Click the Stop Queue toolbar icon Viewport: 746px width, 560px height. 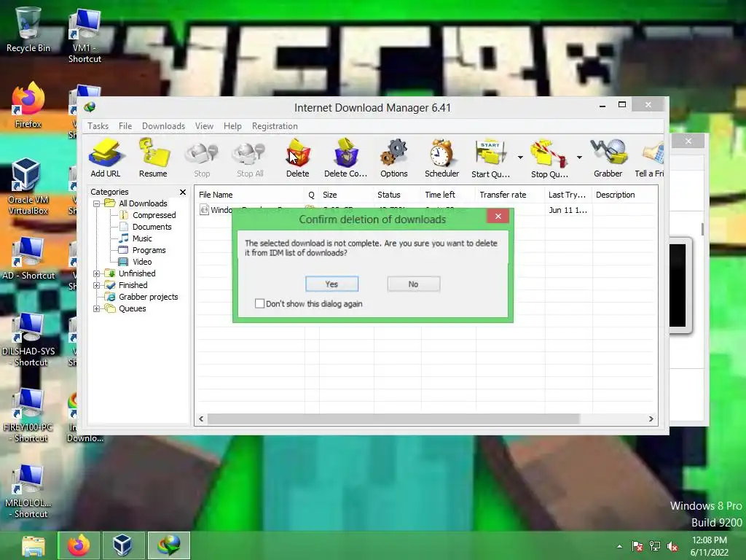549,158
